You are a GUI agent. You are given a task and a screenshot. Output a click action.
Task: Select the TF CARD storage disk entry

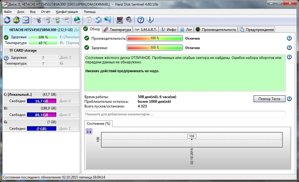click(x=41, y=57)
